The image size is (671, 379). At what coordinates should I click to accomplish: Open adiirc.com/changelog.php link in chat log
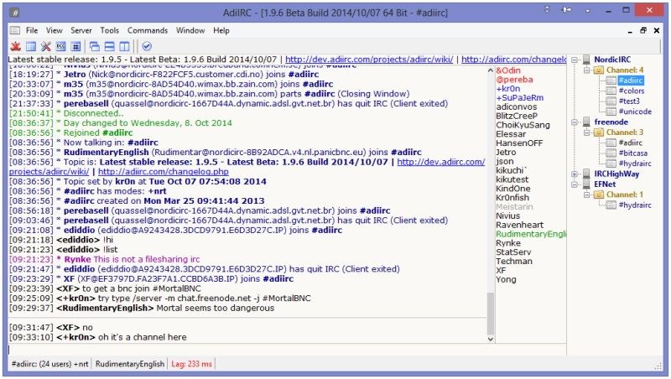[164, 172]
